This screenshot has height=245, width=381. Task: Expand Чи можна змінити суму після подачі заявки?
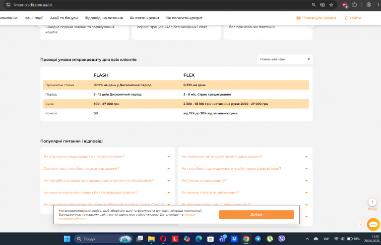tap(245, 156)
